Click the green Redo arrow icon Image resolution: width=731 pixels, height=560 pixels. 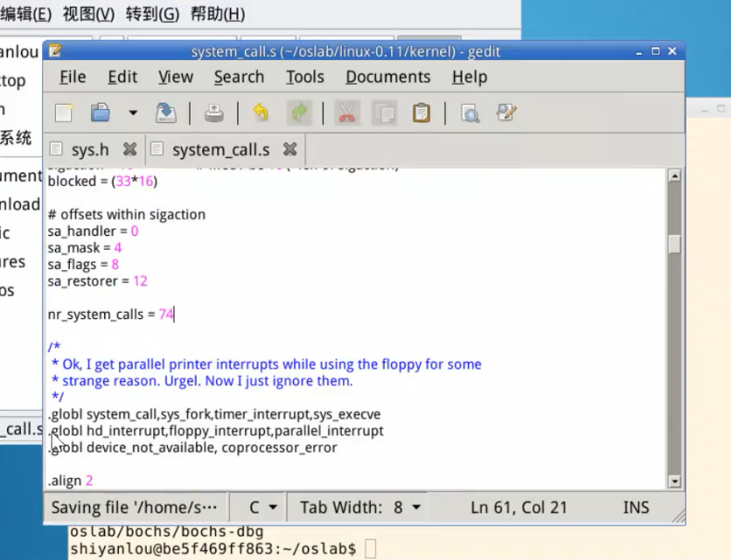click(x=300, y=113)
